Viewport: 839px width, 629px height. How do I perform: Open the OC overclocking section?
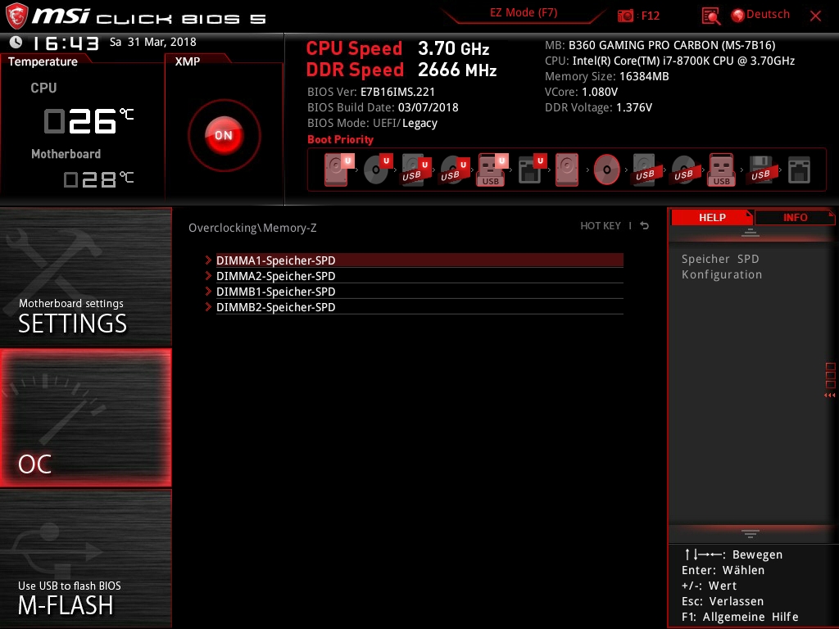[85, 418]
